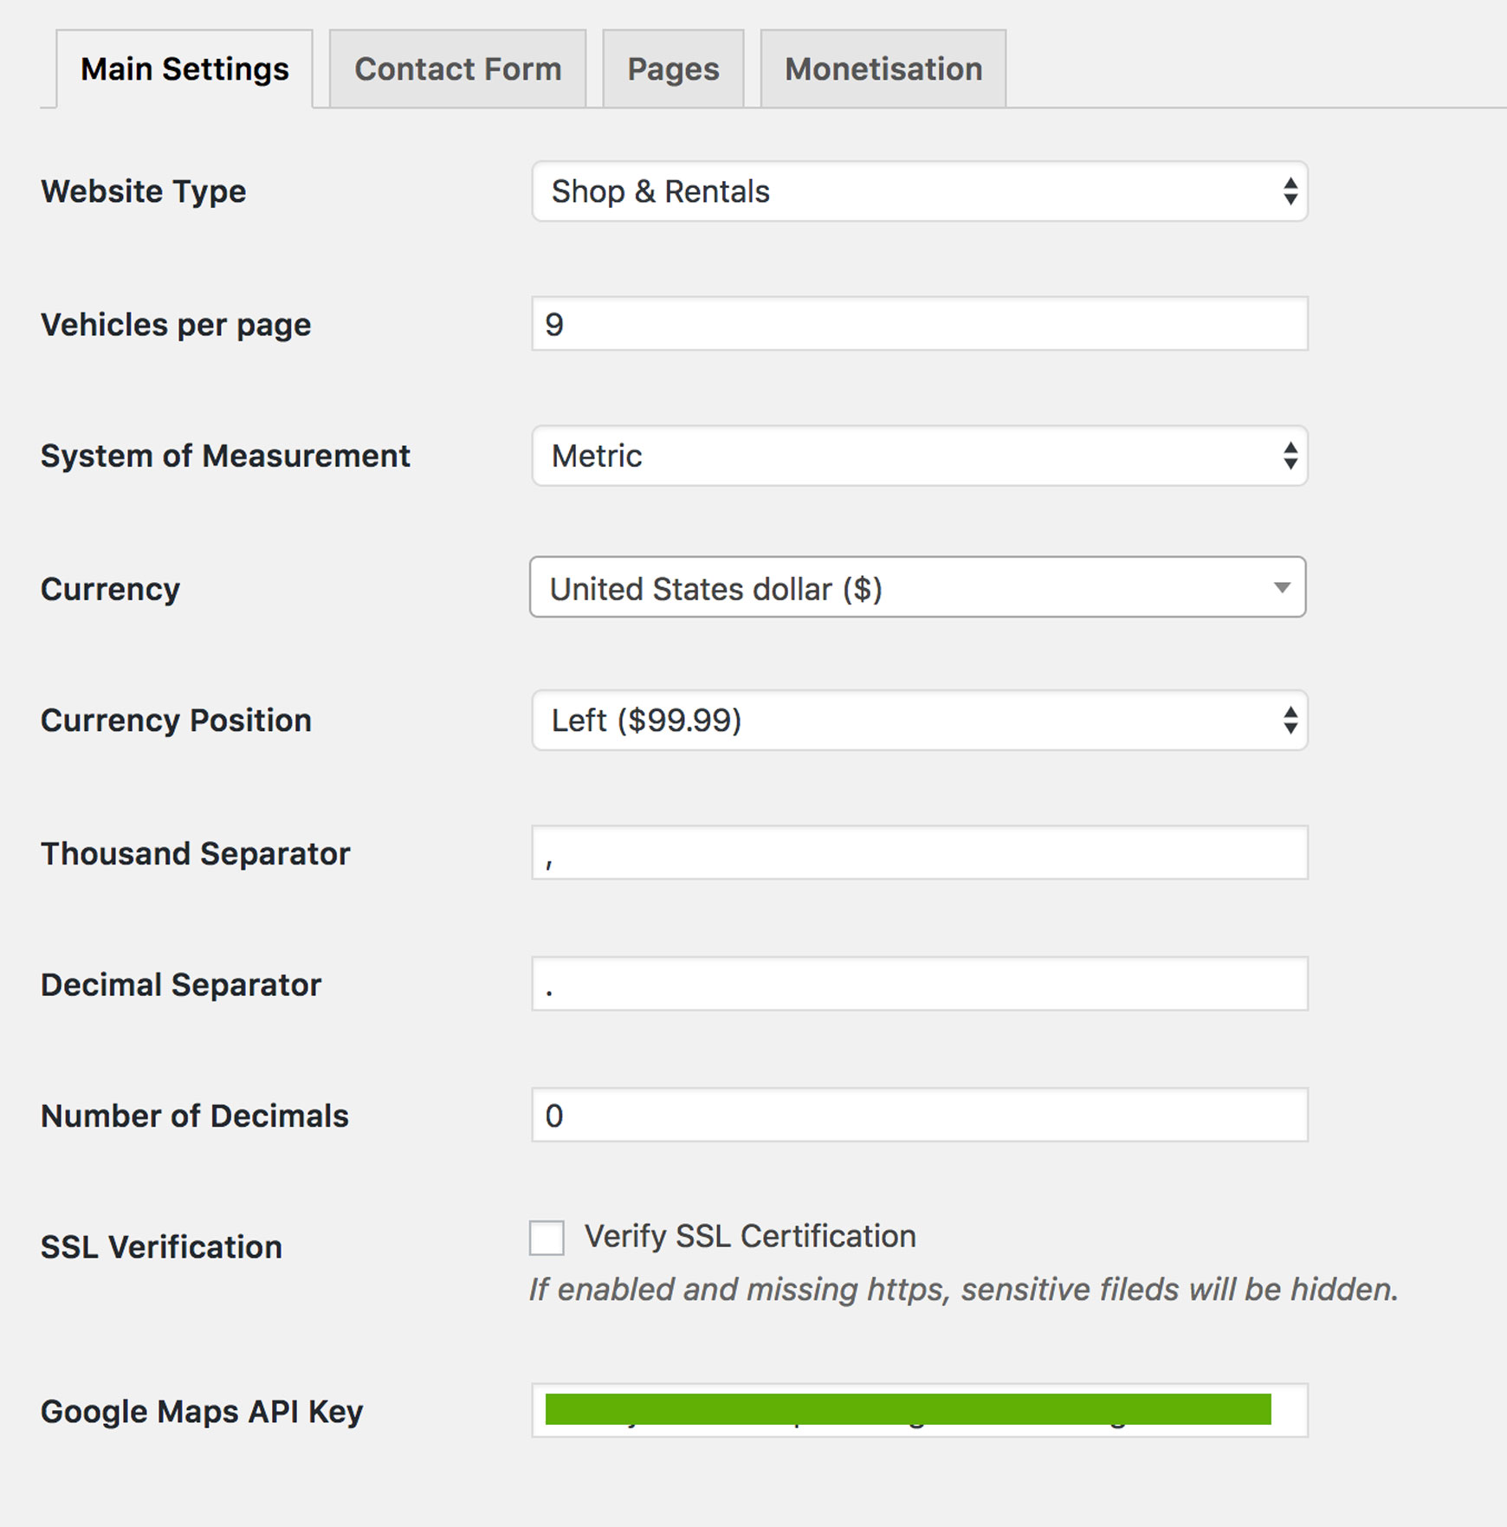
Task: Click the 'Website Type' label
Action: point(144,191)
